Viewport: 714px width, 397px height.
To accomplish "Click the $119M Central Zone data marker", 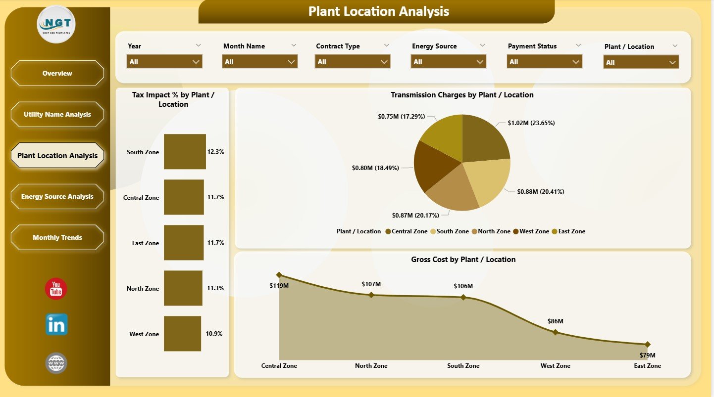I will [x=279, y=274].
